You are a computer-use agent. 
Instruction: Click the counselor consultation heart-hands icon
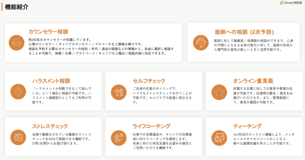(16, 42)
